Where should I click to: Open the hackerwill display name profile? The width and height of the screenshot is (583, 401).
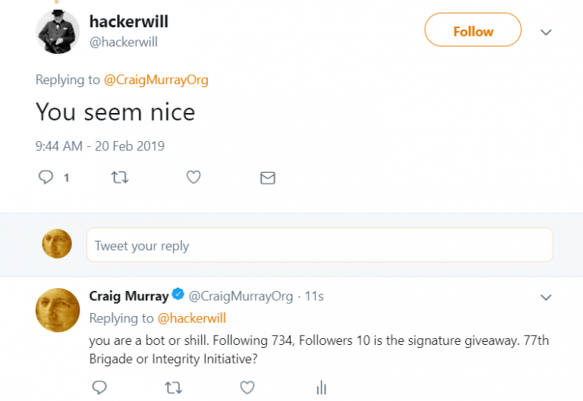click(x=128, y=22)
